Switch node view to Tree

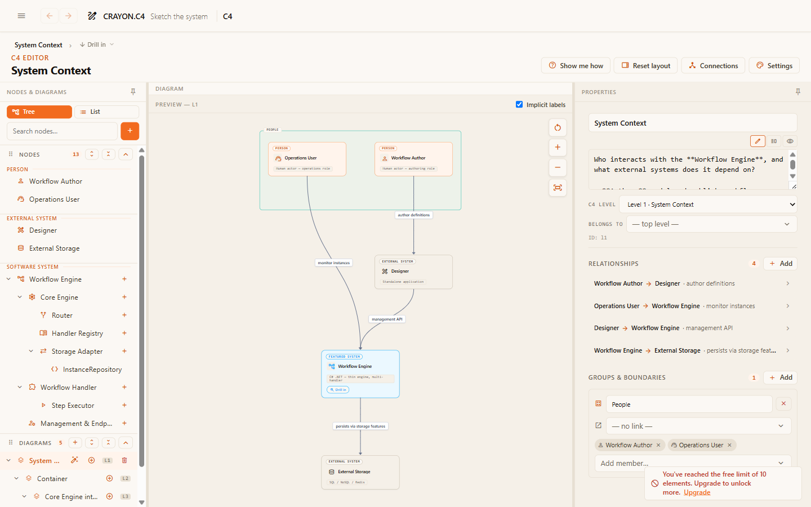point(39,112)
